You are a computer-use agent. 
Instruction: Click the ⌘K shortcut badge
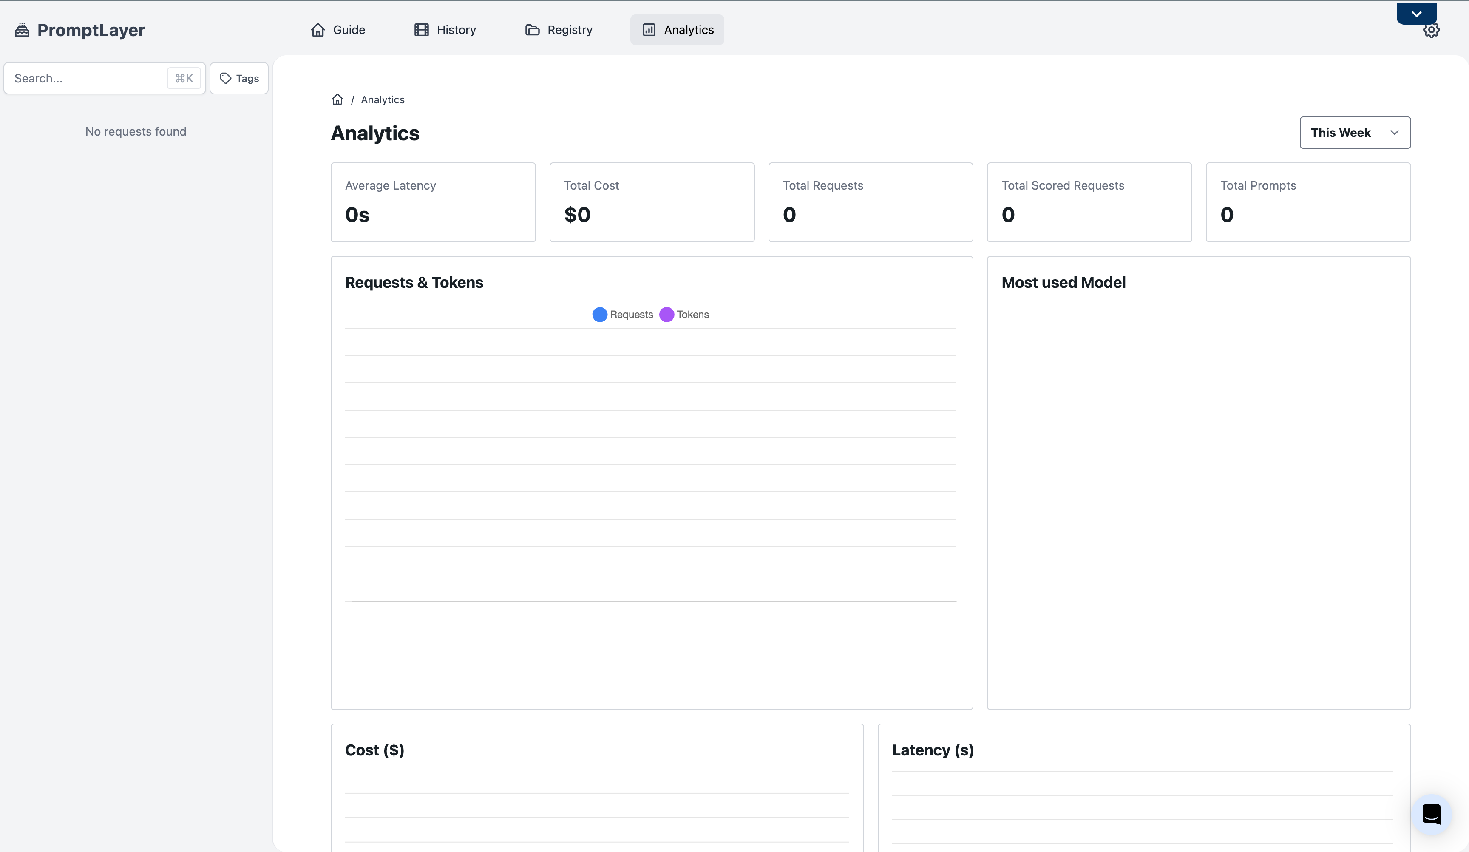click(x=184, y=78)
